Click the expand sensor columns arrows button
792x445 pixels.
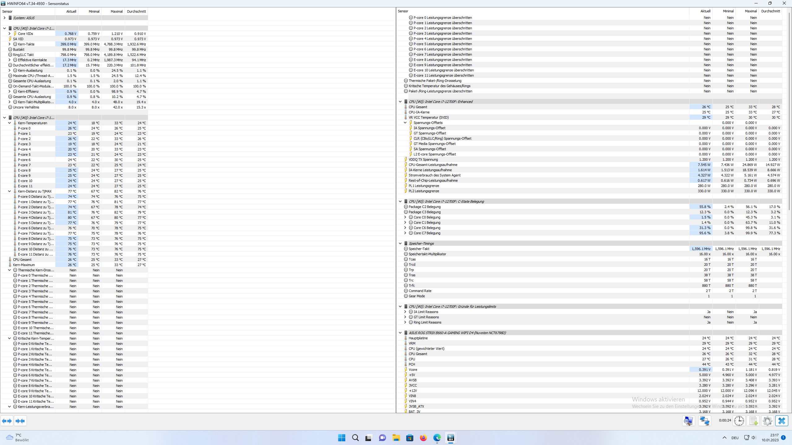tap(7, 421)
